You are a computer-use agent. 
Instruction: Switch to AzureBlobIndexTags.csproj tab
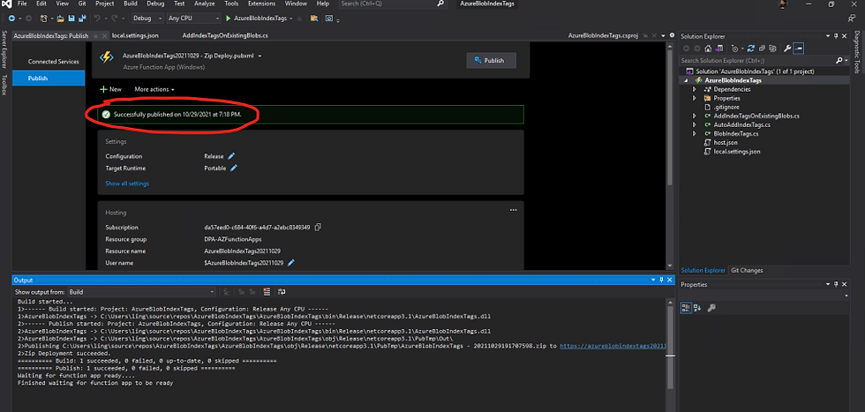pyautogui.click(x=603, y=35)
